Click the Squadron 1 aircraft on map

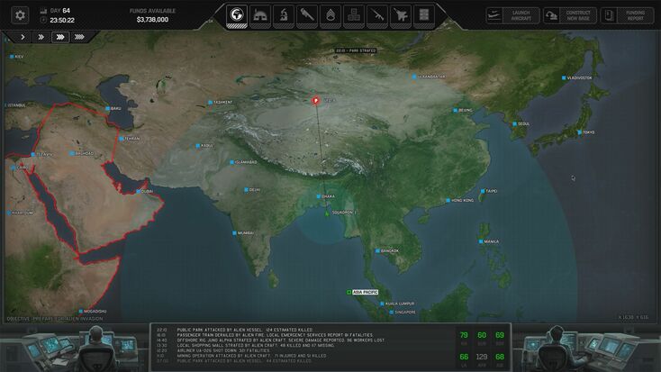coord(327,213)
